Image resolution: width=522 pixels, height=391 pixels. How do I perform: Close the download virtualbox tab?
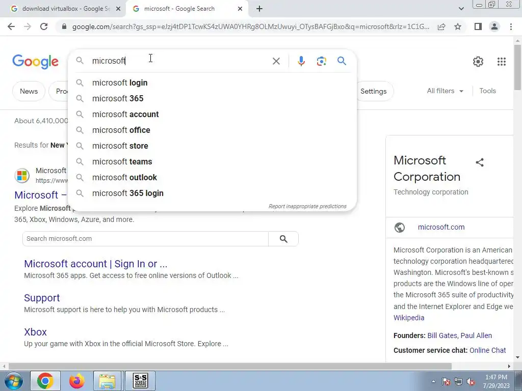coord(118,9)
